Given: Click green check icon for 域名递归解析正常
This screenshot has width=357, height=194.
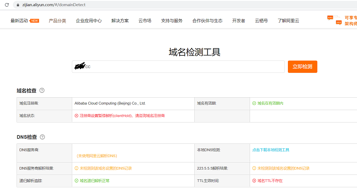Looking at the screenshot, I should point(77,181).
